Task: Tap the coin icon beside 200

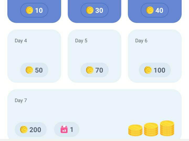Action: (x=24, y=130)
